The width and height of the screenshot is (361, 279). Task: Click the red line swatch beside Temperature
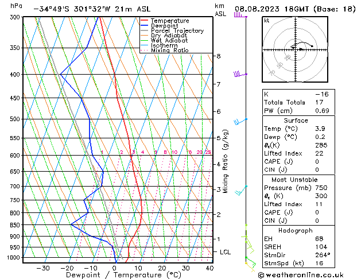145,20
